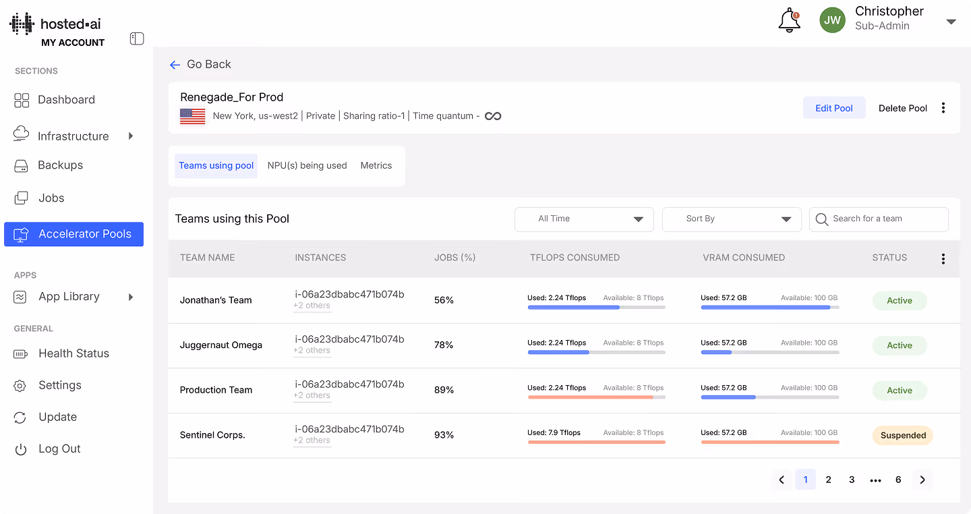Expand '+2 others' for Production Team
Image resolution: width=971 pixels, height=514 pixels.
[x=312, y=395]
